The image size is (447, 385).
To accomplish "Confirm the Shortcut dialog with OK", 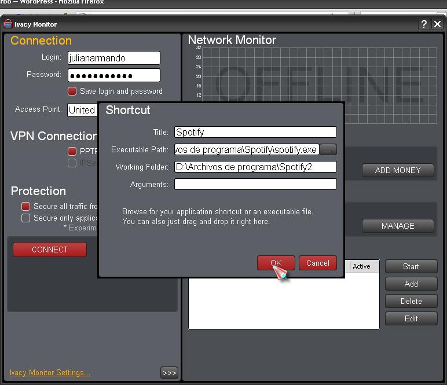I will coord(276,263).
